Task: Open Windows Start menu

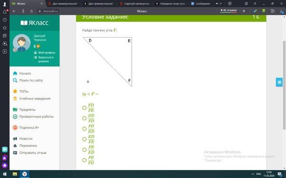Action: 5,174
